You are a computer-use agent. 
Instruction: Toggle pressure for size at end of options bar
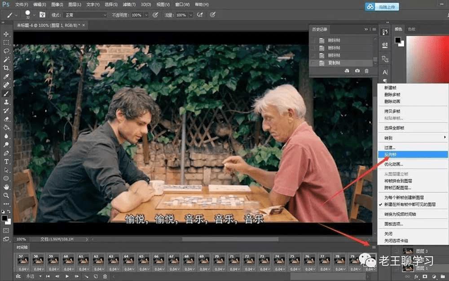tap(212, 15)
